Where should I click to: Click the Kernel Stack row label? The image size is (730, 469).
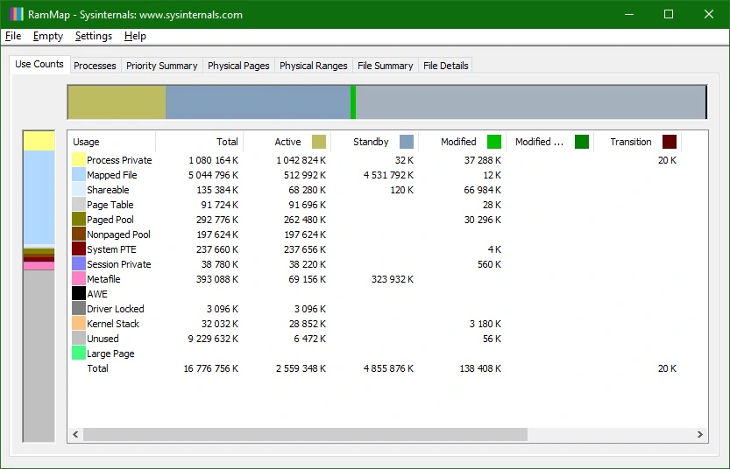(x=113, y=324)
